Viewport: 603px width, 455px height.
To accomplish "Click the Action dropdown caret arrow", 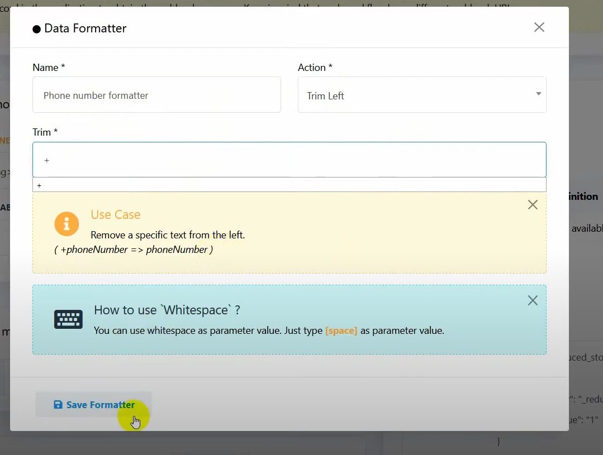I will 538,94.
